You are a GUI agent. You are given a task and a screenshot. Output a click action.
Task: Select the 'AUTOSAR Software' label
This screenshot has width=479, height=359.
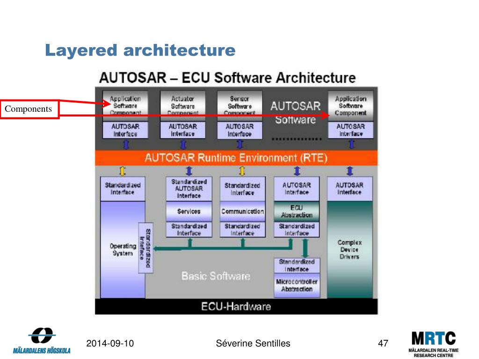(x=296, y=113)
